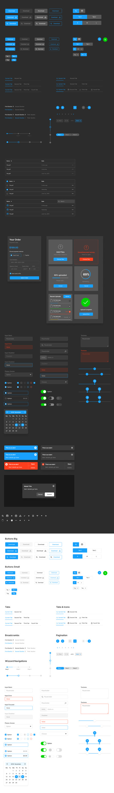Click left arrow icon in loose icon set
Screen dimensions: 114x793
pos(20,520)
